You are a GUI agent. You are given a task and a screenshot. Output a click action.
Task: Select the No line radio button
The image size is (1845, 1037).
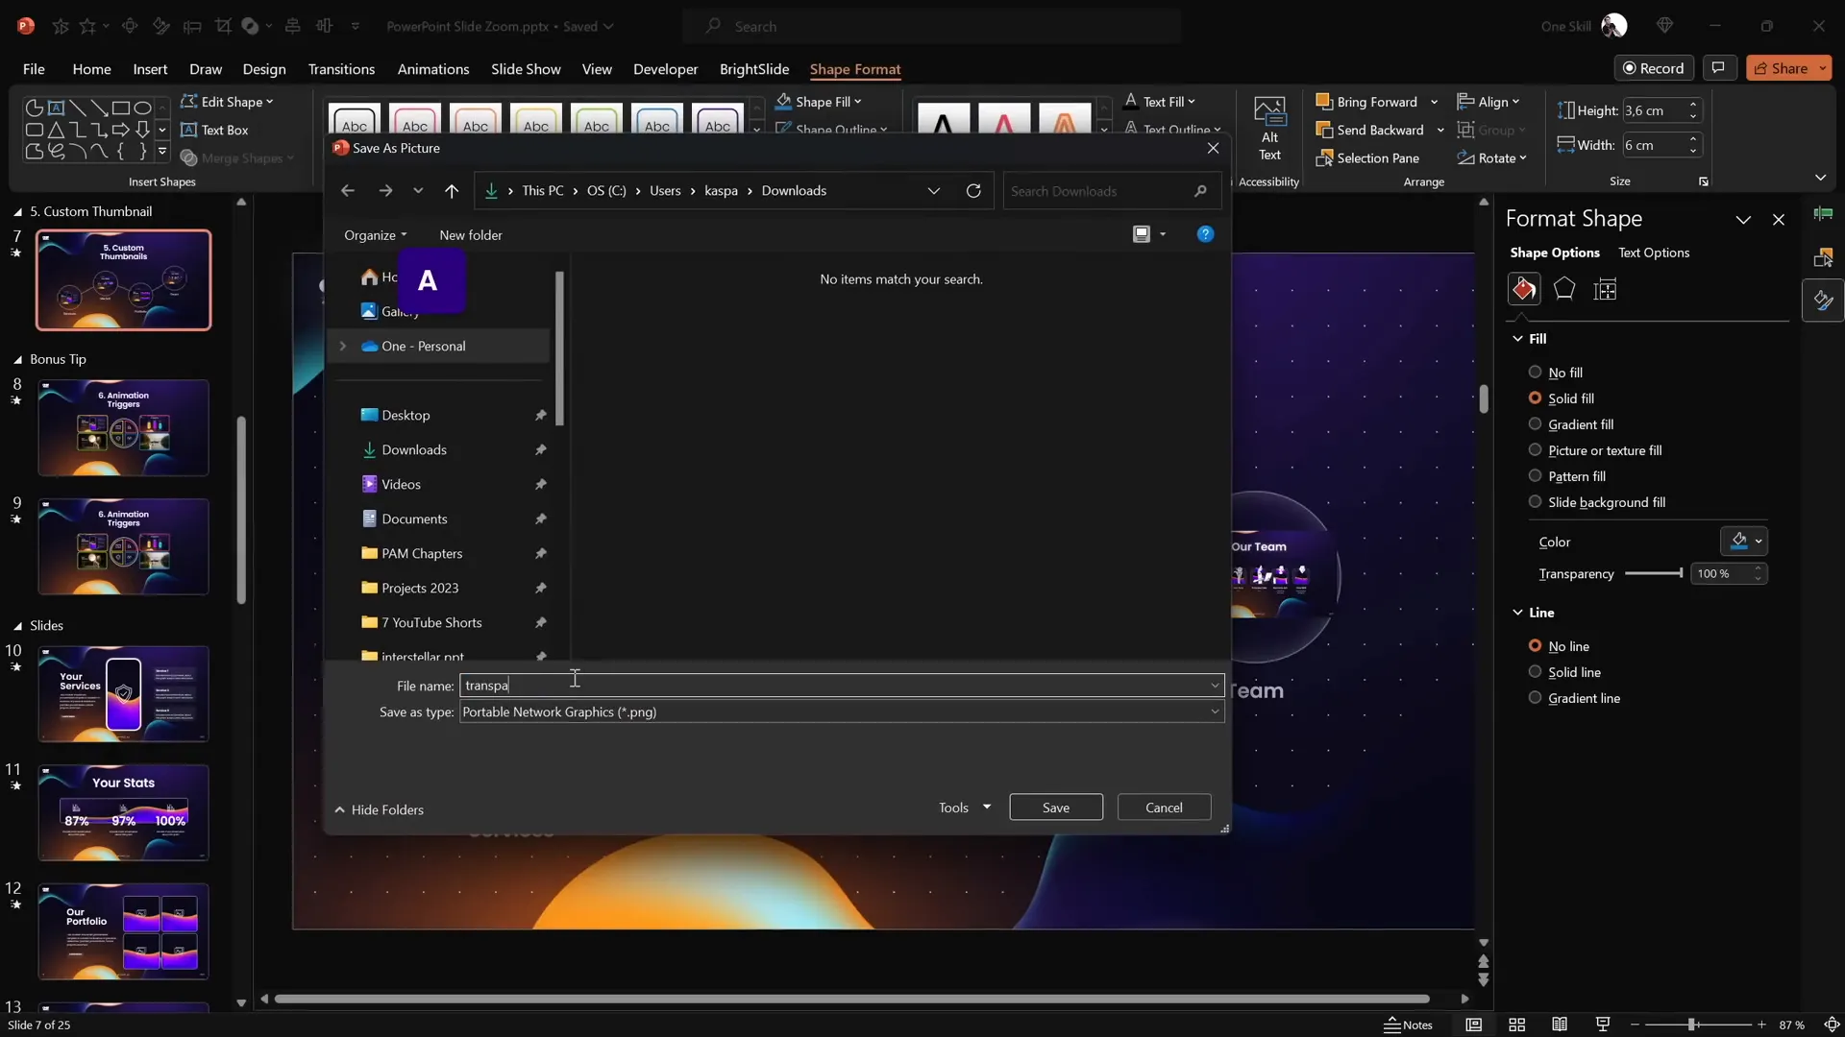pos(1535,646)
